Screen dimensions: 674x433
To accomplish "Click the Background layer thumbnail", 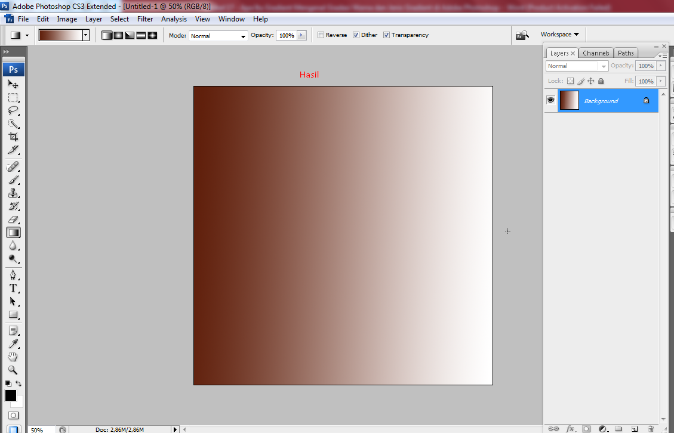I will click(568, 100).
